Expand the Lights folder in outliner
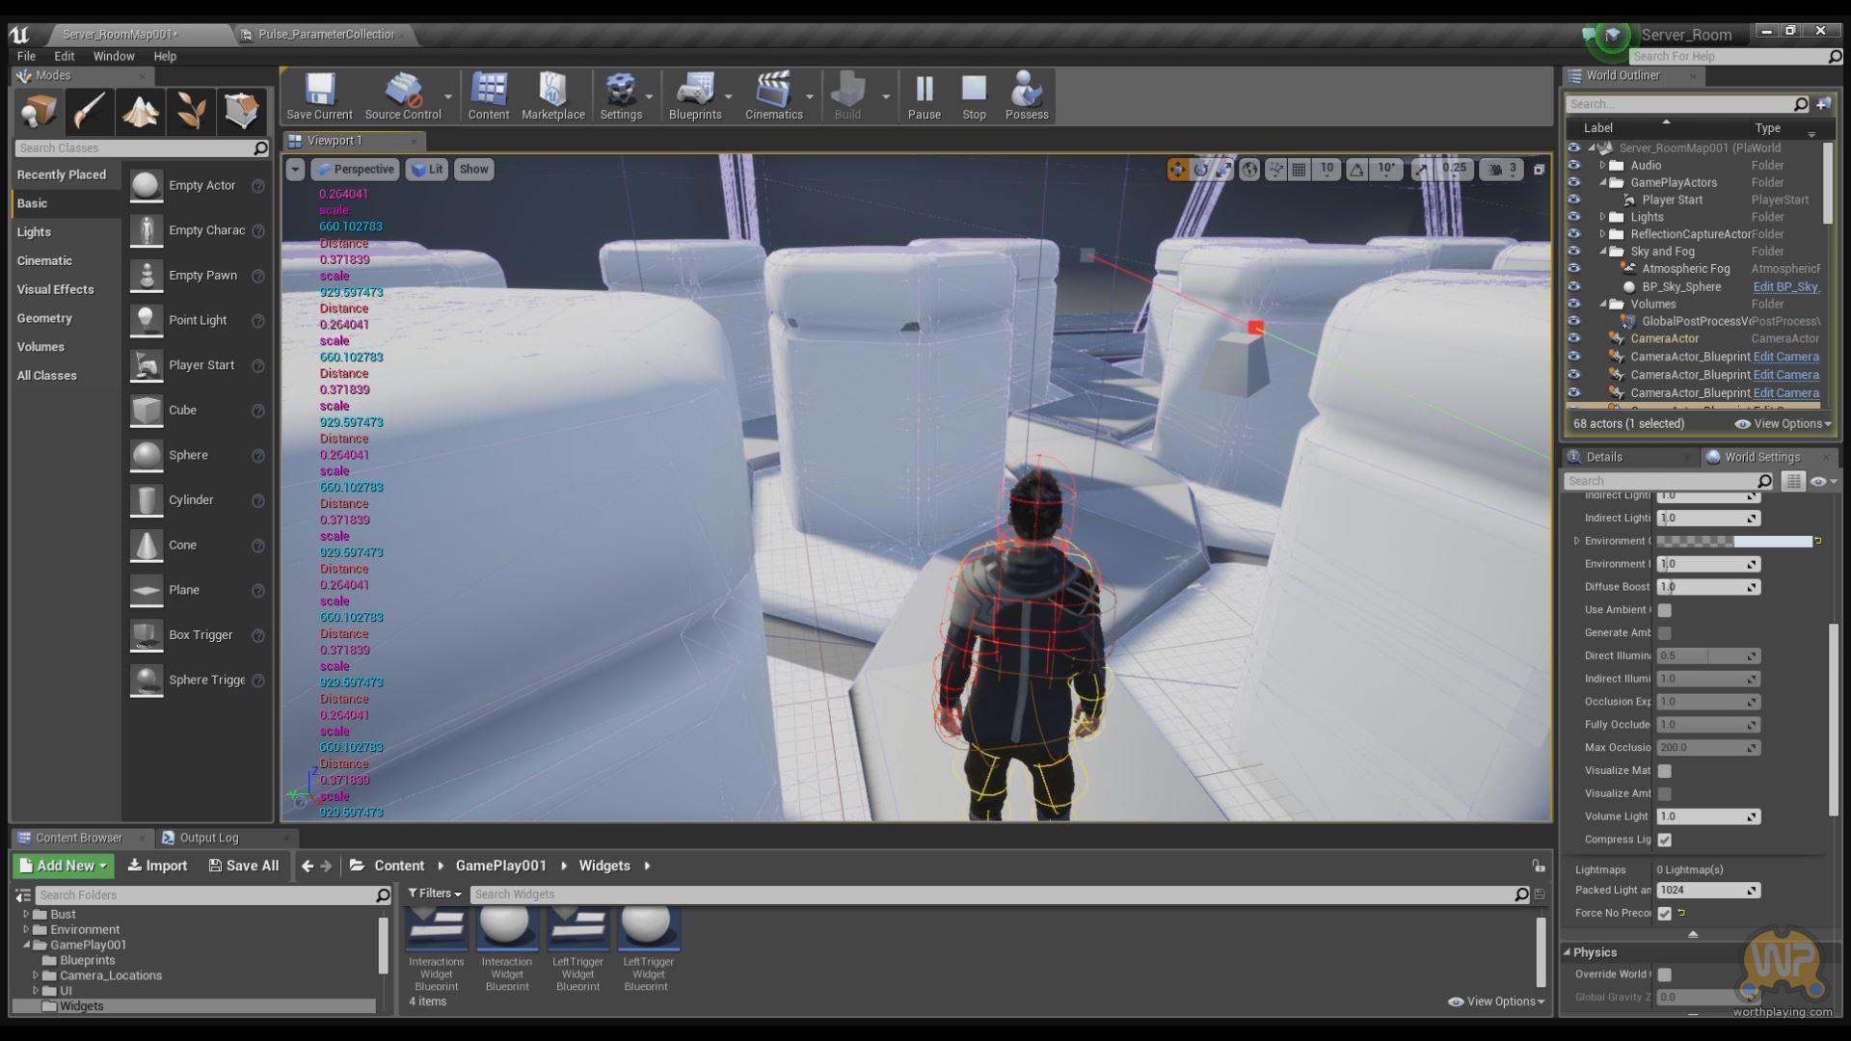1851x1041 pixels. 1603,217
